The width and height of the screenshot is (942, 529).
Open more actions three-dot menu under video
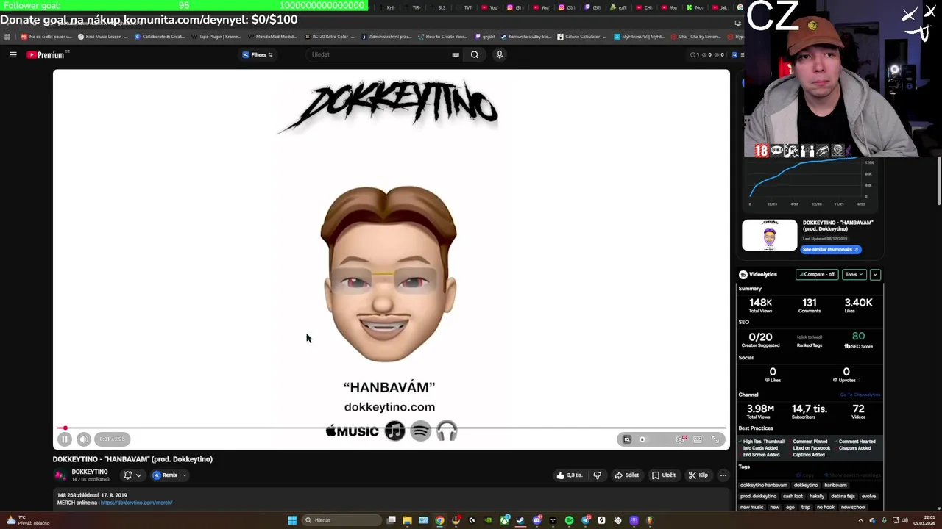[723, 475]
